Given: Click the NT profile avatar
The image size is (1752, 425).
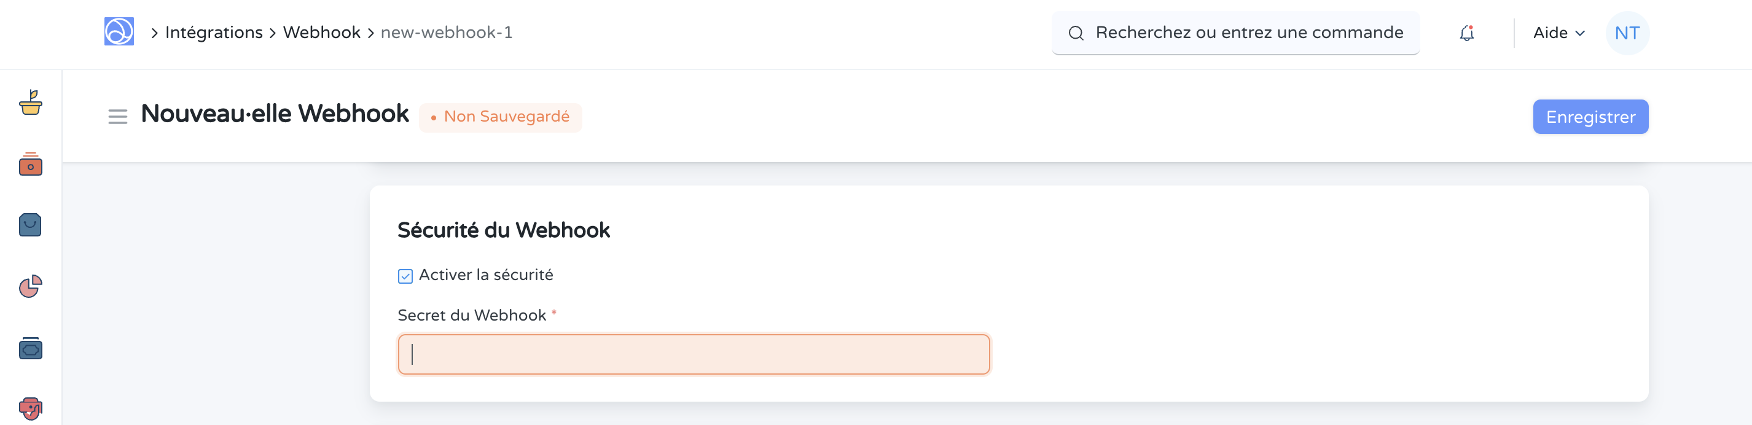Looking at the screenshot, I should click(x=1626, y=33).
